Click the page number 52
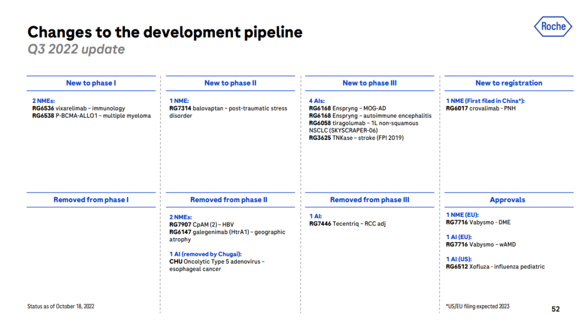The image size is (588, 330). 555,309
